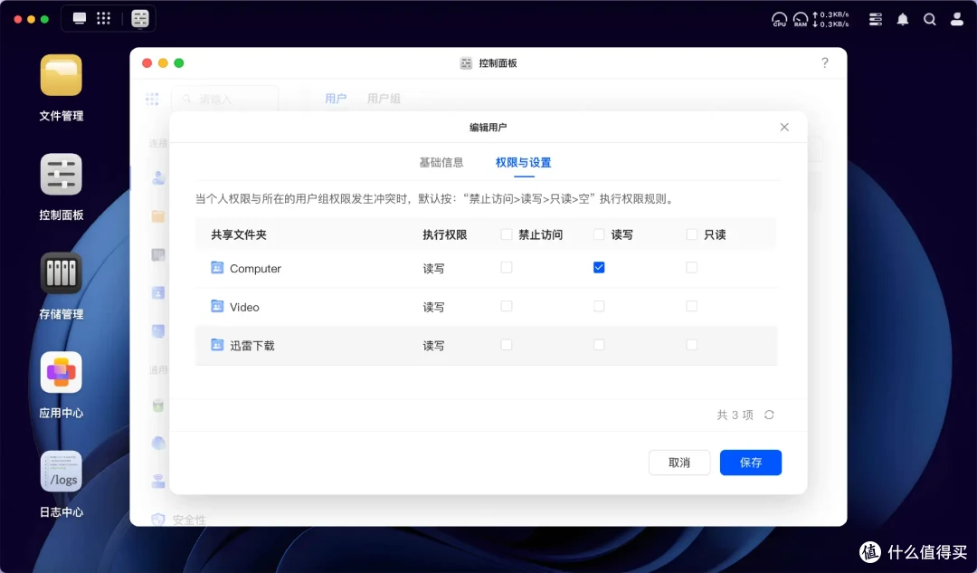
Task: Show desktop via top bar monitor icon
Action: coord(79,18)
